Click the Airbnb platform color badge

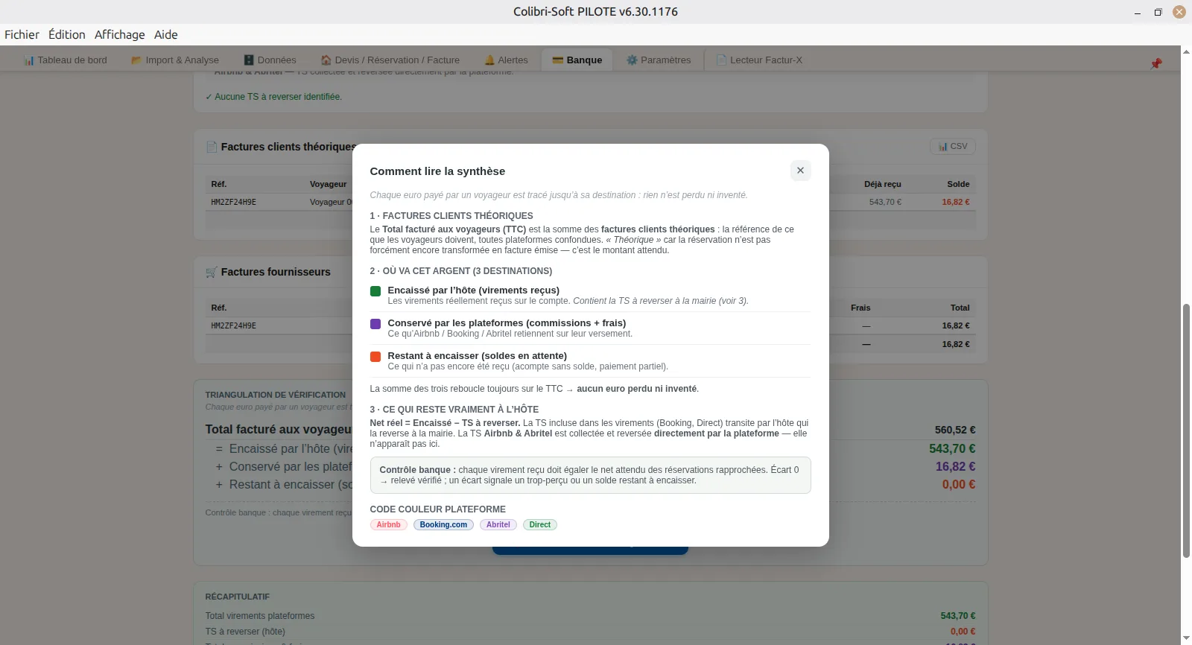pos(388,524)
